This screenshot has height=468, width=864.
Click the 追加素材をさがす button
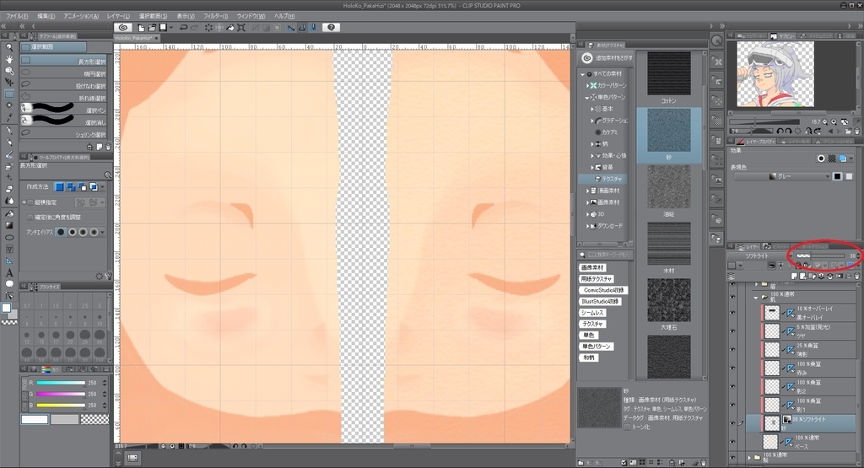(607, 57)
